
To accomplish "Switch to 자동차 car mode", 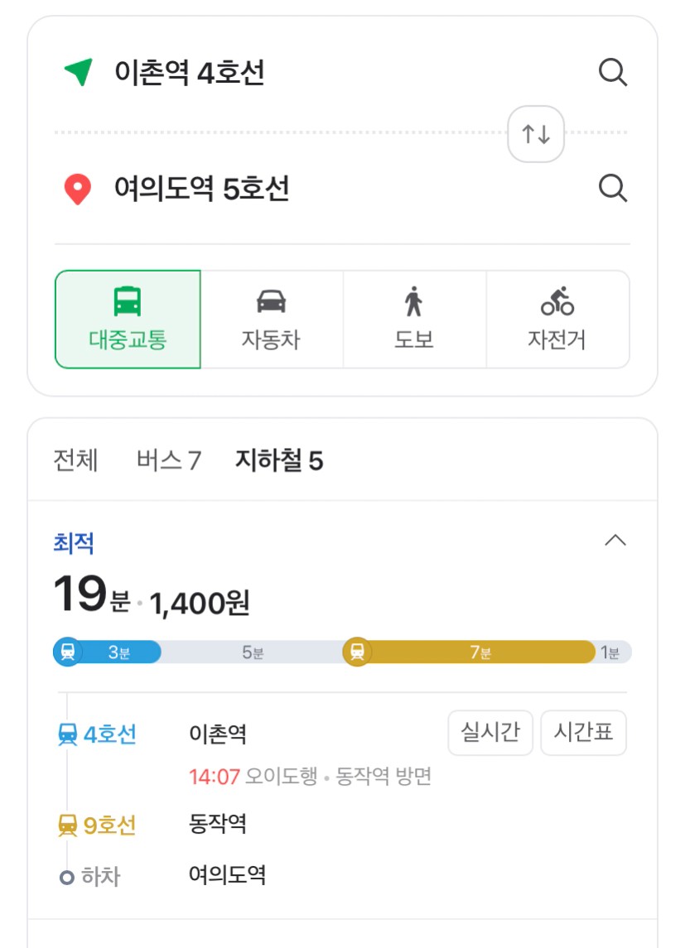I will click(x=272, y=320).
